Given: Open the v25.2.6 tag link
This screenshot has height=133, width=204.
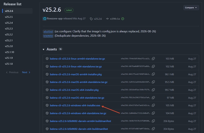Looking at the screenshot, I should click(98, 19).
